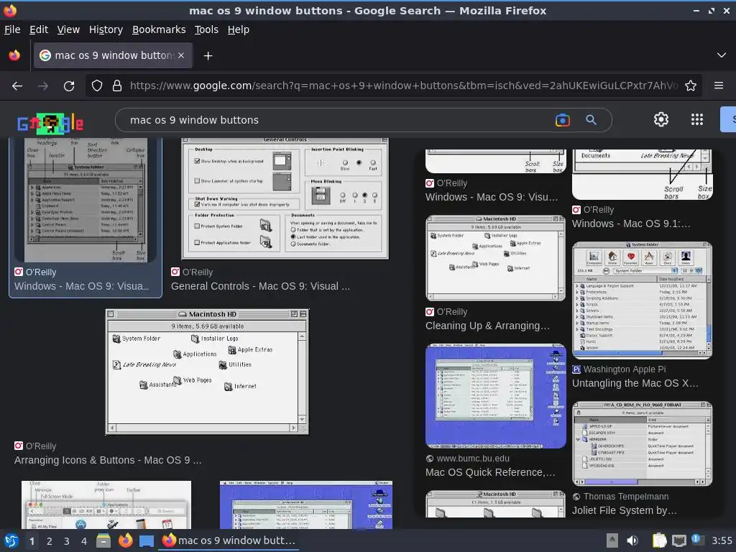This screenshot has height=552, width=736.
Task: Open the 'Windows - Mac OS 9.1' result link
Action: [631, 224]
